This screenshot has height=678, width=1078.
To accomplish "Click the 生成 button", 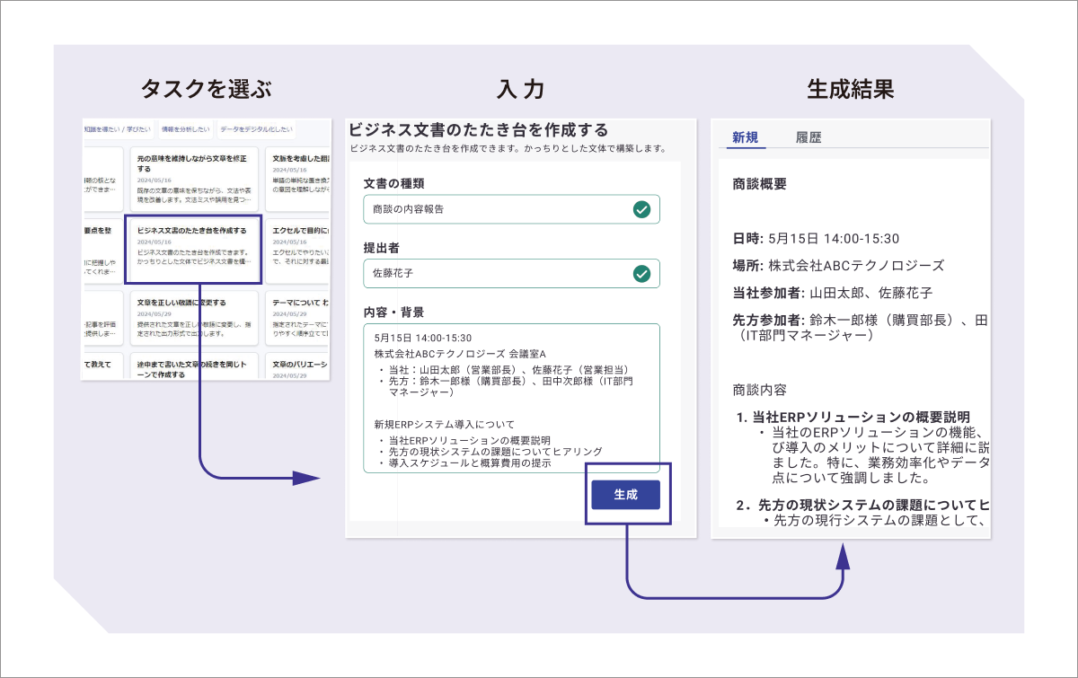I will point(625,495).
